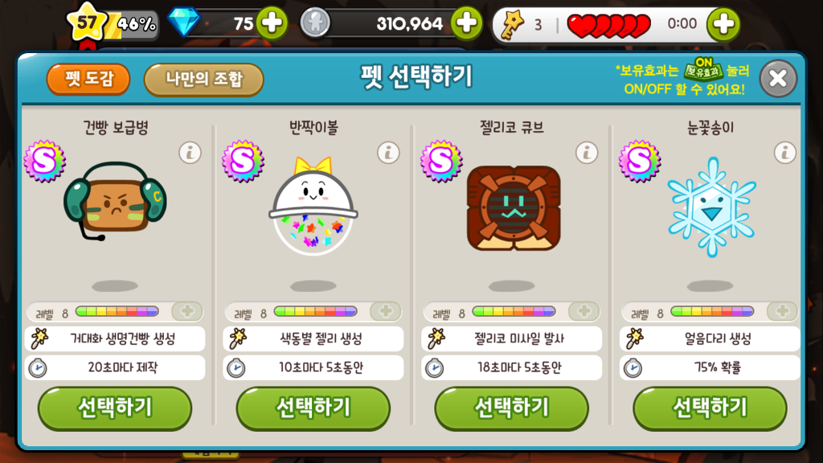This screenshot has height=463, width=823.
Task: Open info for 젤리코 큐브 pet
Action: [x=586, y=154]
